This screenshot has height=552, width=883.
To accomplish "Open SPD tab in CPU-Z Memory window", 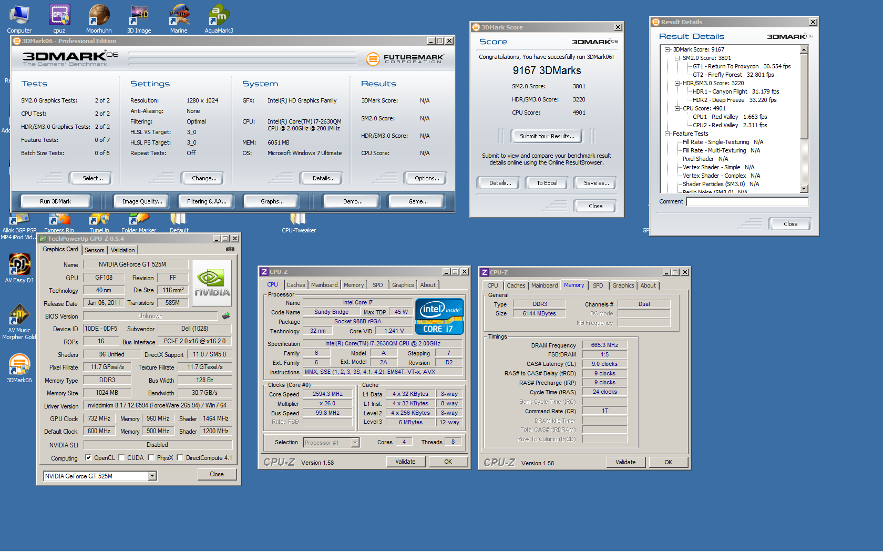I will tap(598, 285).
